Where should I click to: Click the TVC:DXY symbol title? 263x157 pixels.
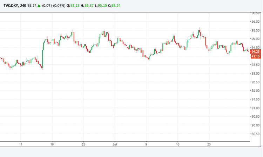coord(10,5)
